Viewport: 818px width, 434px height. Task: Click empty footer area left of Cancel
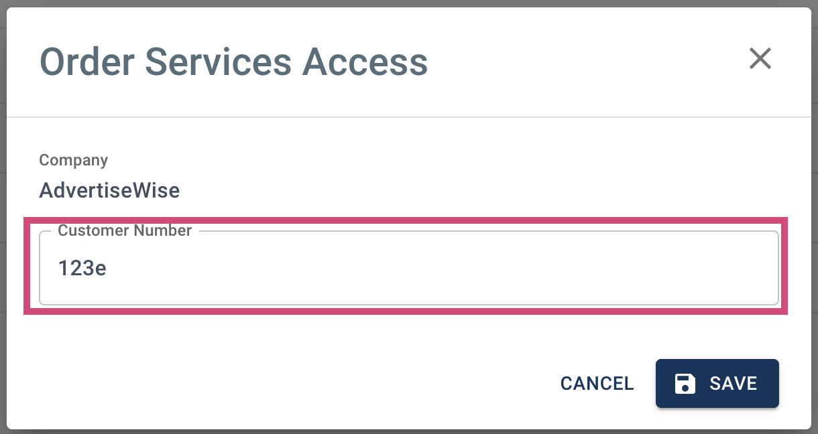click(282, 384)
